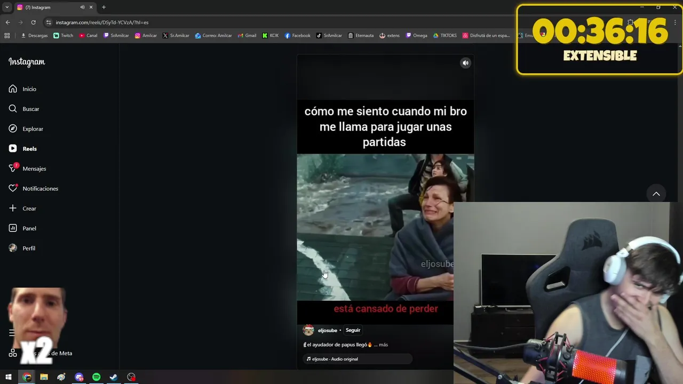Open Buscar search in Instagram sidebar
This screenshot has width=683, height=384.
pos(24,109)
